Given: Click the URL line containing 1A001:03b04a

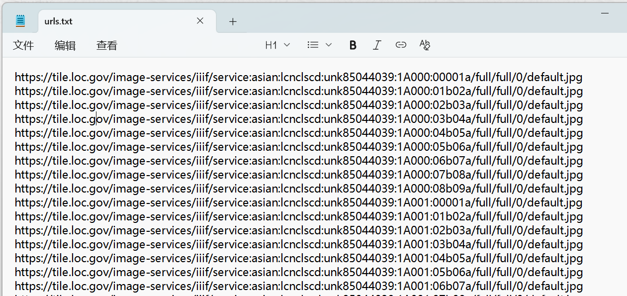Looking at the screenshot, I should coord(298,245).
